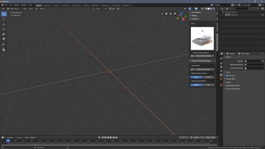Click play animation button in timeline
Image resolution: width=265 pixels, height=149 pixels.
coord(111,137)
